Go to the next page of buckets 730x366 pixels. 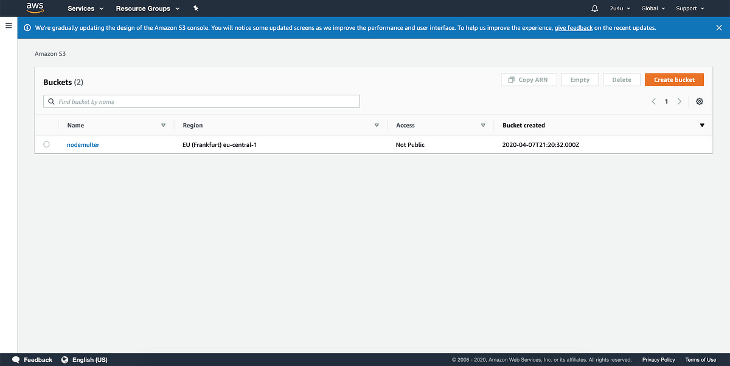[x=680, y=101]
